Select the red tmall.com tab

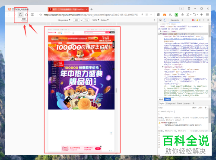68,10
